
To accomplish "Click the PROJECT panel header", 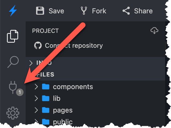I will [x=45, y=31].
